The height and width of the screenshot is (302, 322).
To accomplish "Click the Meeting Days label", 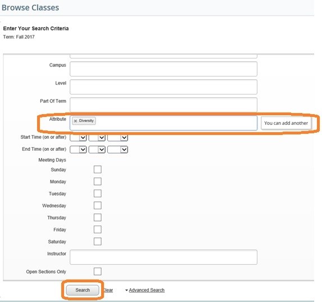I will pos(52,160).
